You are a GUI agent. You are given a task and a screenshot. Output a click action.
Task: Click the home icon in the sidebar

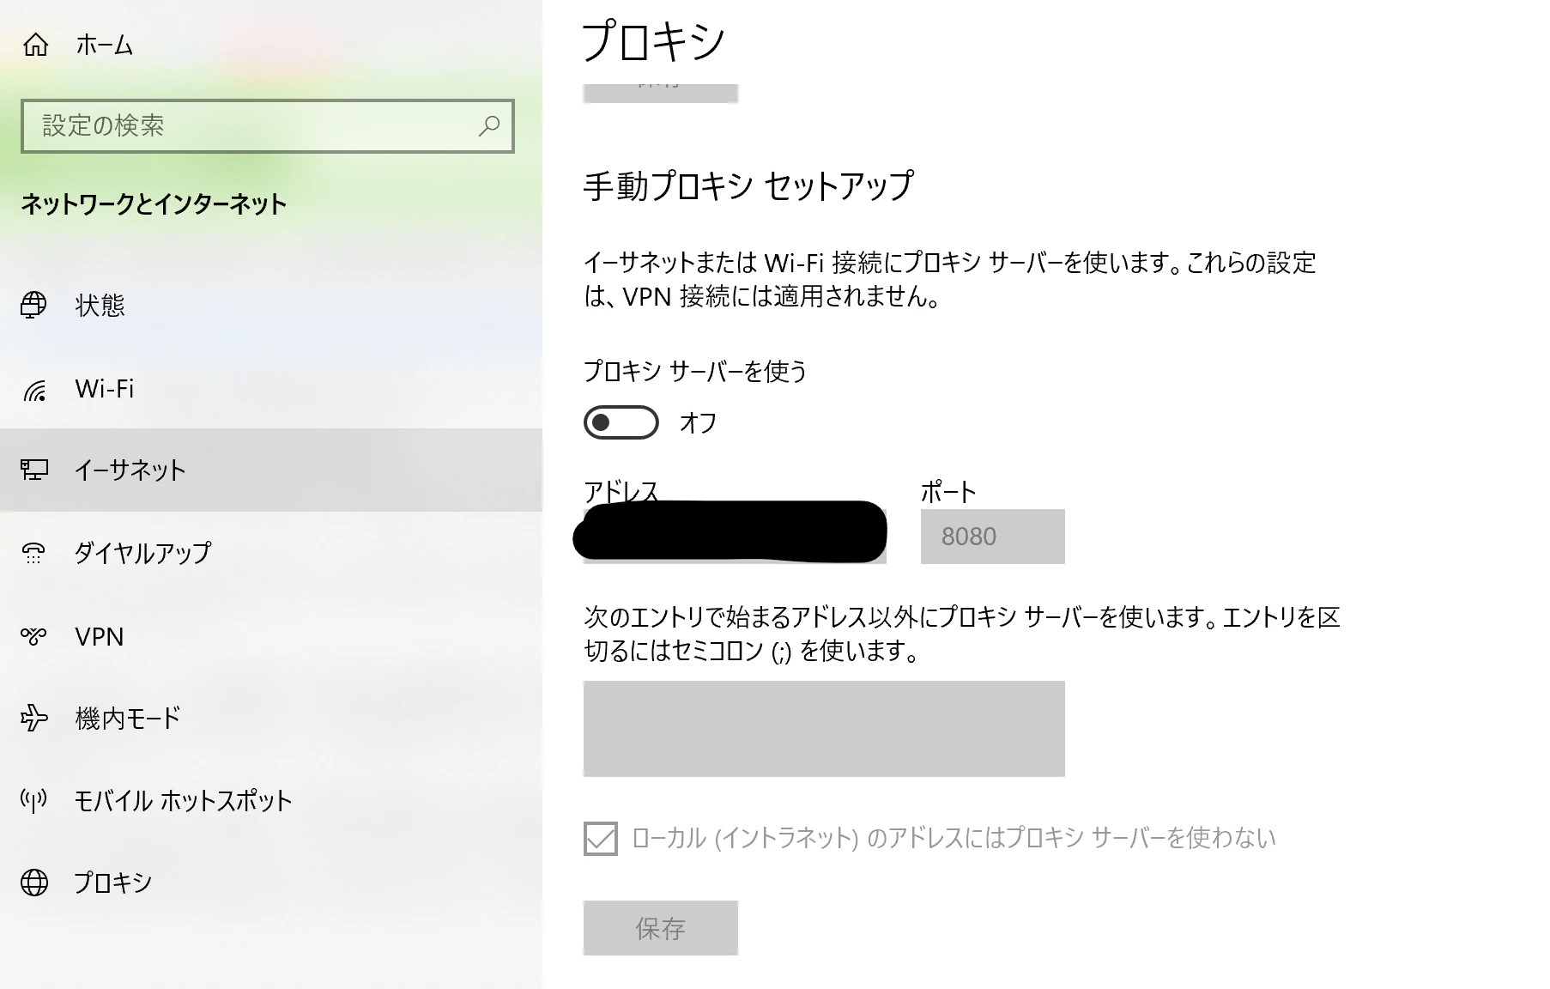pyautogui.click(x=34, y=45)
